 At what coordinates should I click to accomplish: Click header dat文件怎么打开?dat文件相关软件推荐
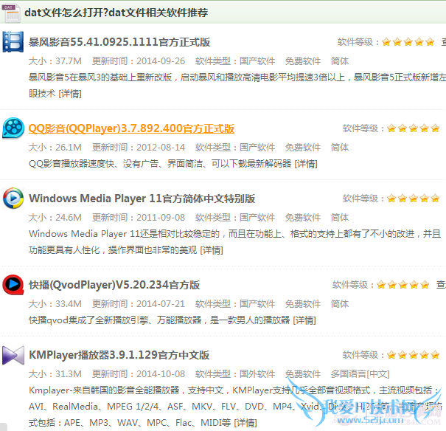click(x=116, y=13)
